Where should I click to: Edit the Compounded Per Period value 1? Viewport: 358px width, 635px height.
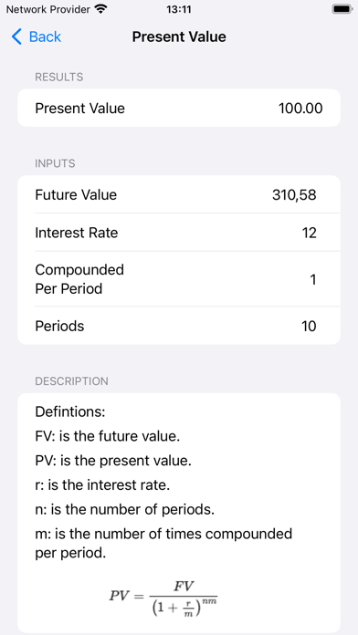click(x=313, y=279)
